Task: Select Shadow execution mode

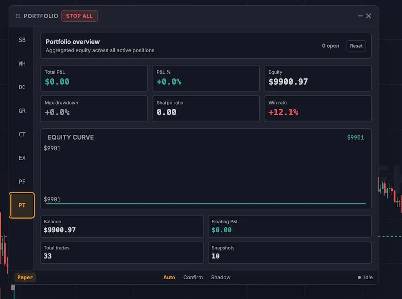Action: (221, 277)
